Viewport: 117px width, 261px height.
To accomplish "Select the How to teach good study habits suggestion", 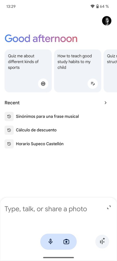I will point(77,71).
